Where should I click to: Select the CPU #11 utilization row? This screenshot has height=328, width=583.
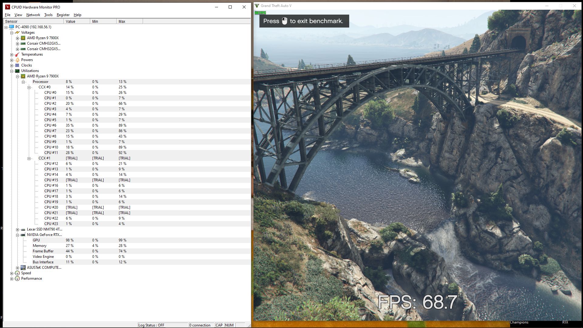[x=51, y=153]
